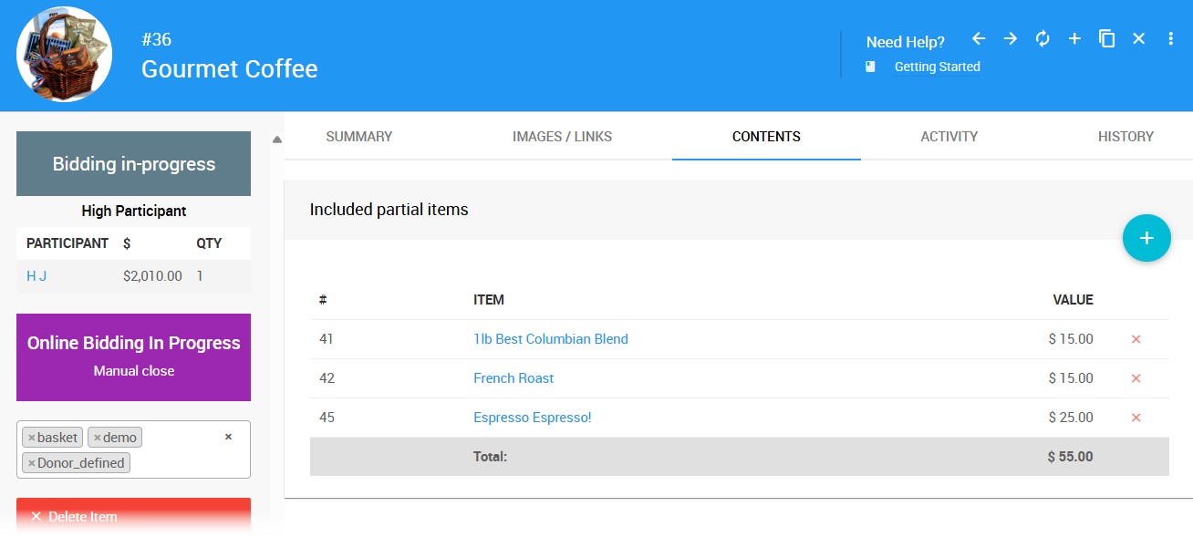Remove Espresso Espresso! from contents
The height and width of the screenshot is (537, 1193).
(1136, 418)
